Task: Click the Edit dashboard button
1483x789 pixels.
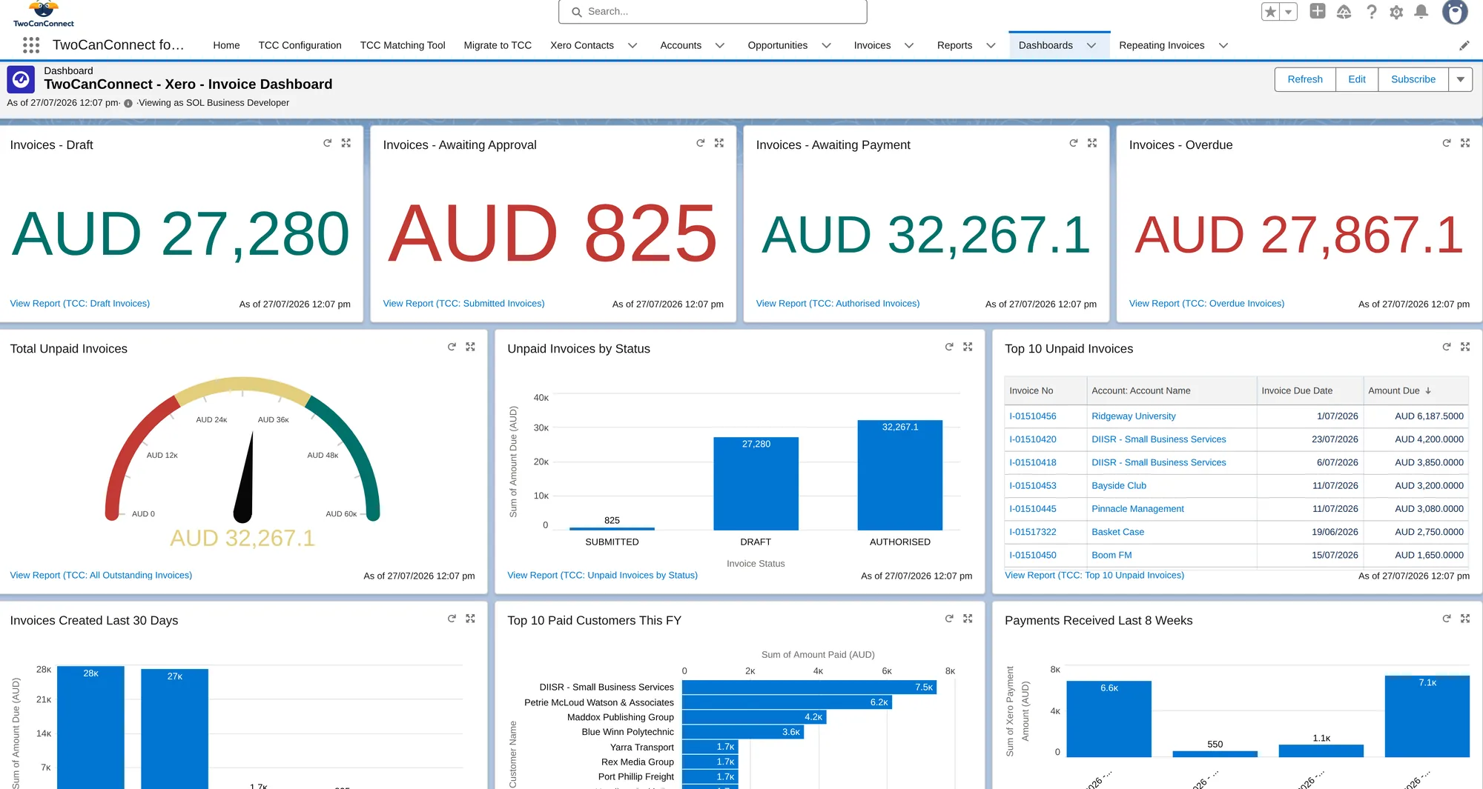Action: pyautogui.click(x=1357, y=79)
